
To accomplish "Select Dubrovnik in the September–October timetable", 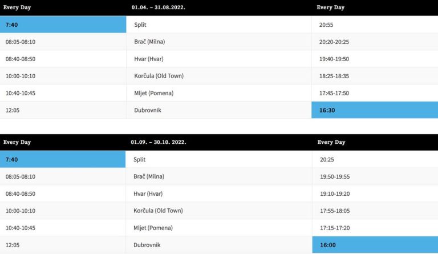I will coord(147,245).
